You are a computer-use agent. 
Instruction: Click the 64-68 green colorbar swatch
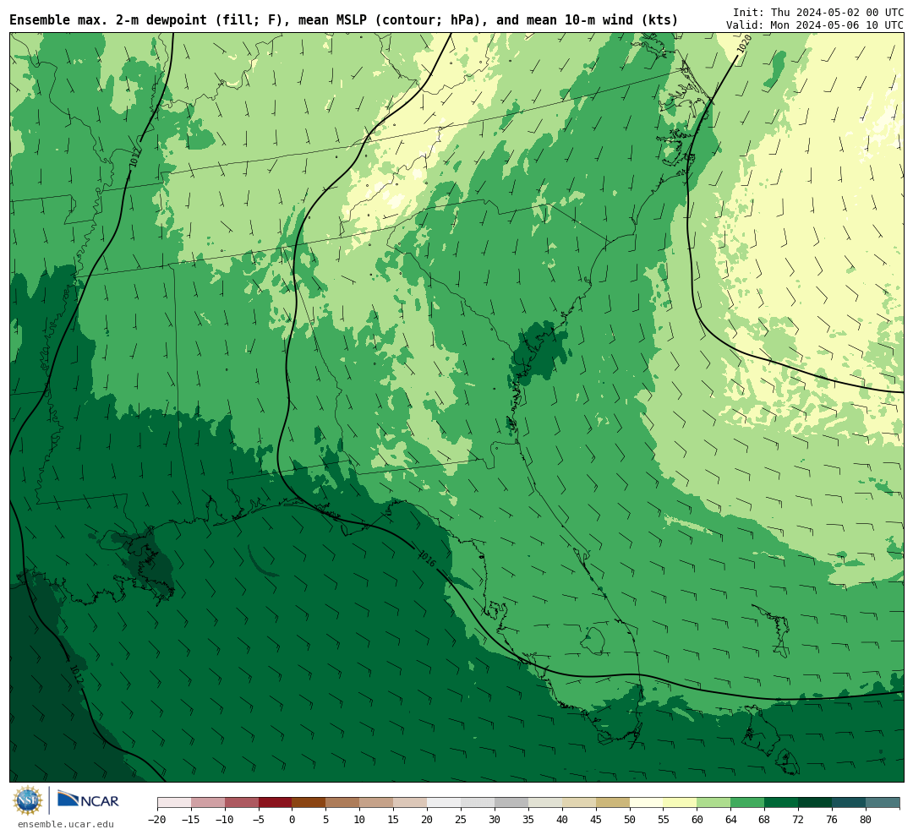747,803
